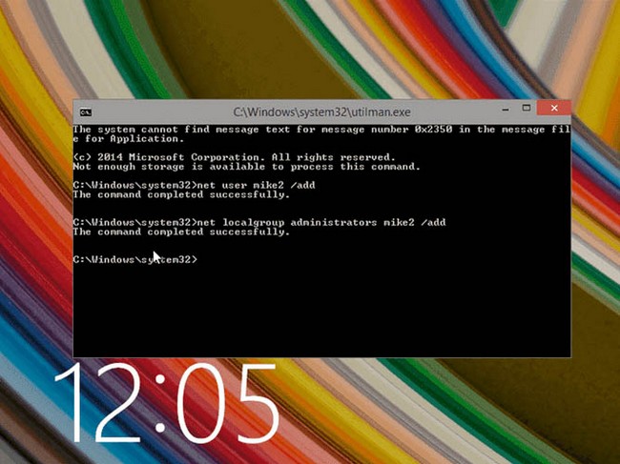
Task: Click the 'Not enough storage is available' message
Action: 246,166
